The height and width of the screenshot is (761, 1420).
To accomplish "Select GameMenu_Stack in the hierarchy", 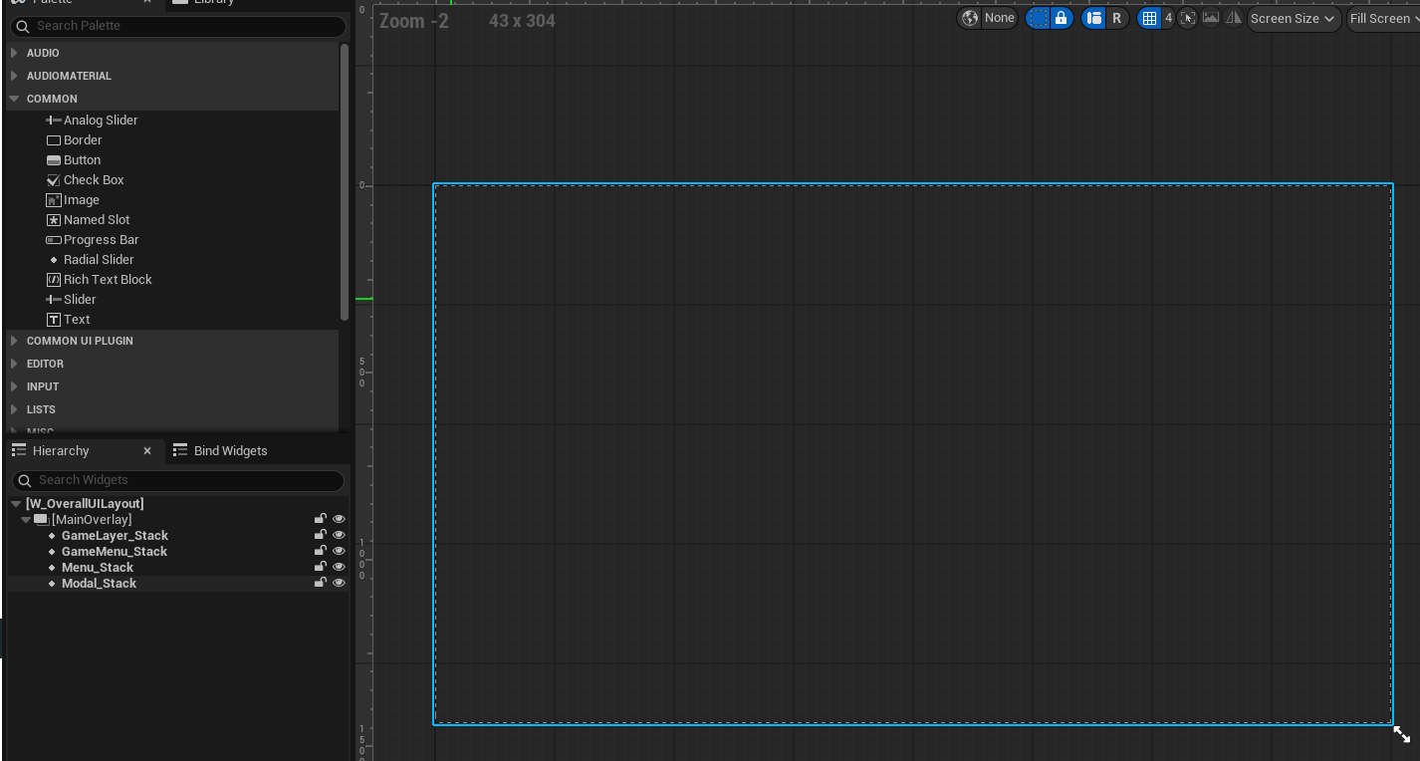I will coord(115,552).
